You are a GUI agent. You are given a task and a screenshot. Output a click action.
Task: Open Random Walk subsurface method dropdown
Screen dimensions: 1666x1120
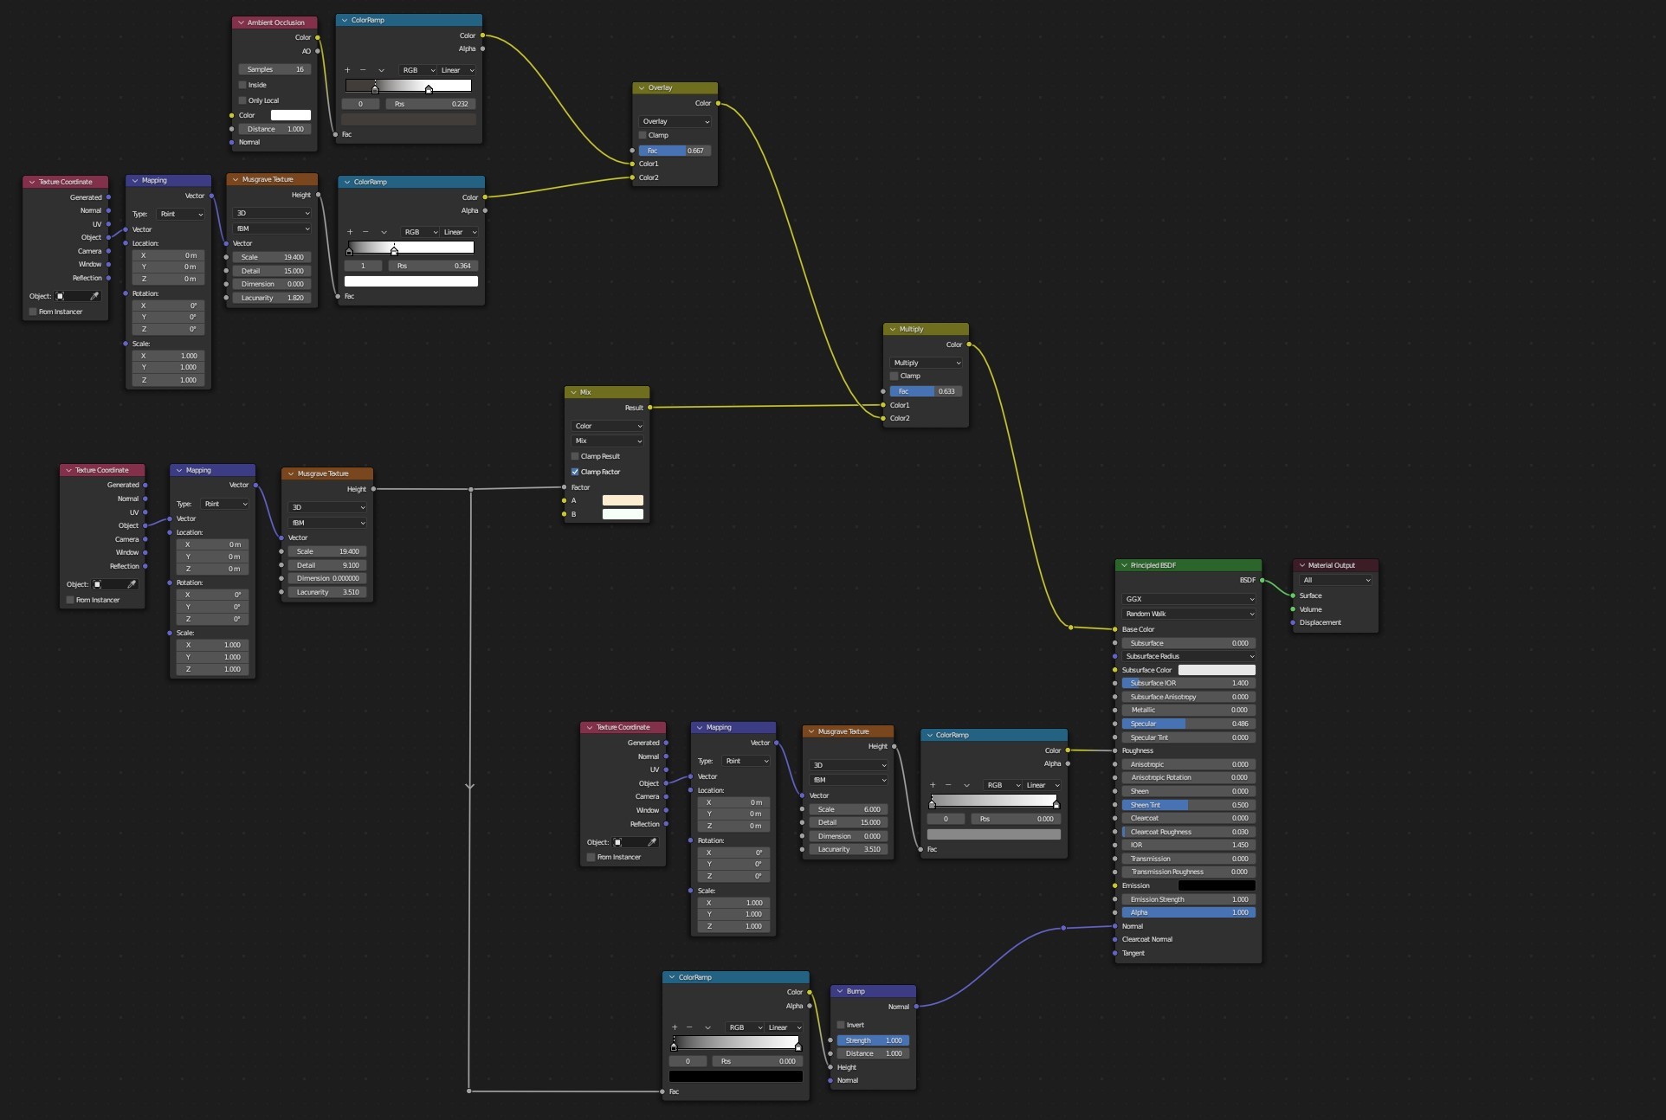coord(1188,614)
